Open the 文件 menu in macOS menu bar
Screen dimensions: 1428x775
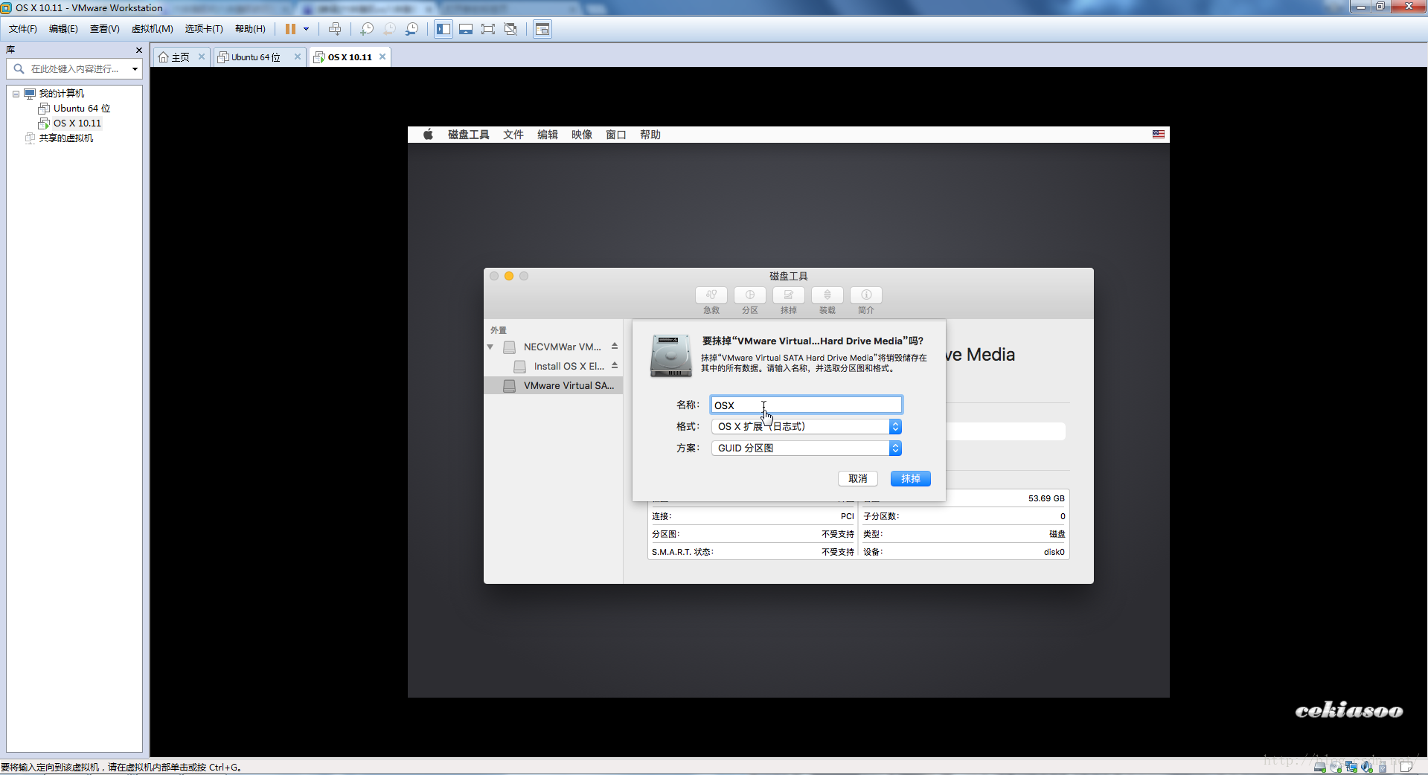513,135
